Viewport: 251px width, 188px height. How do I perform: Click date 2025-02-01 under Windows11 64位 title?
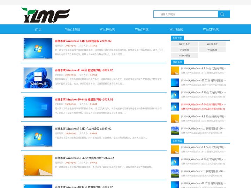click(70, 75)
